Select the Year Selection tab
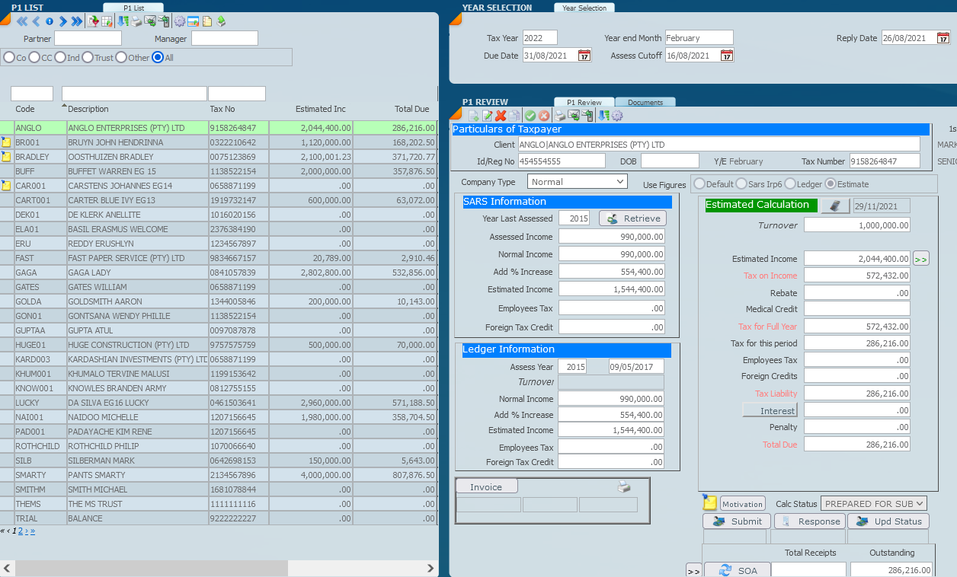This screenshot has height=577, width=957. tap(584, 8)
